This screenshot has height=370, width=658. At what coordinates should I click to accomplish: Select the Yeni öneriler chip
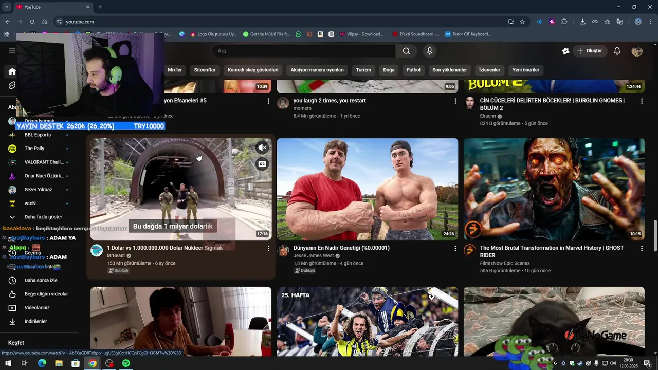pyautogui.click(x=526, y=70)
